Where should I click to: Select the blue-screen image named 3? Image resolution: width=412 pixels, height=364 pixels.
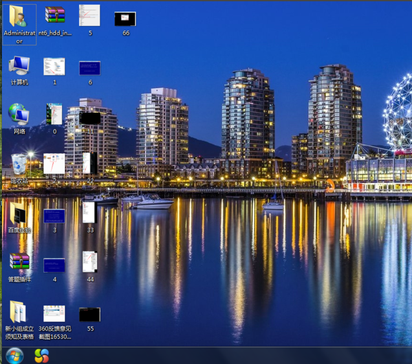point(54,216)
